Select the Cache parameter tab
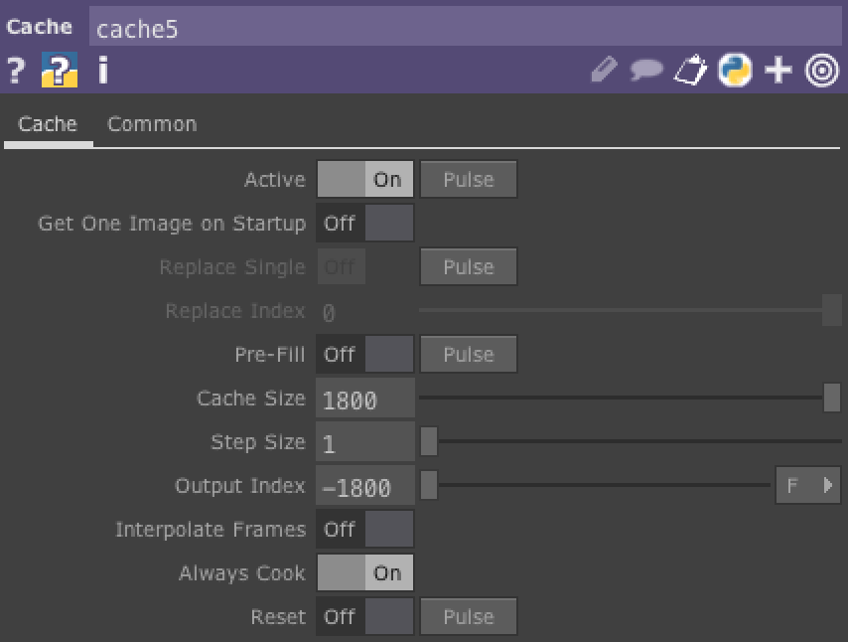The image size is (848, 642). (x=48, y=124)
